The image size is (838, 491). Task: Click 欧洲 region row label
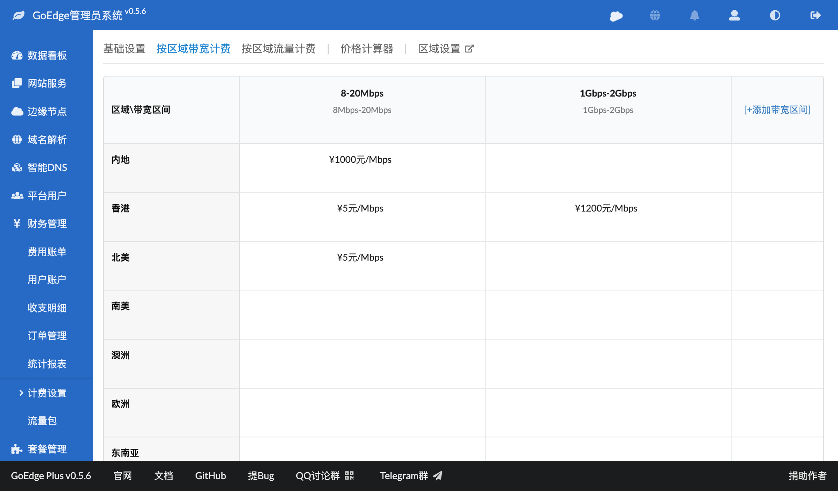(120, 404)
